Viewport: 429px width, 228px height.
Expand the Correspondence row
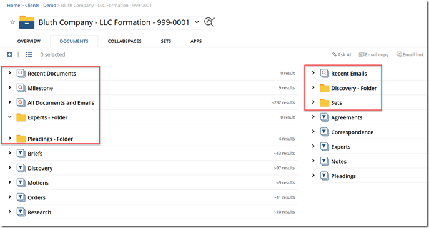point(313,131)
